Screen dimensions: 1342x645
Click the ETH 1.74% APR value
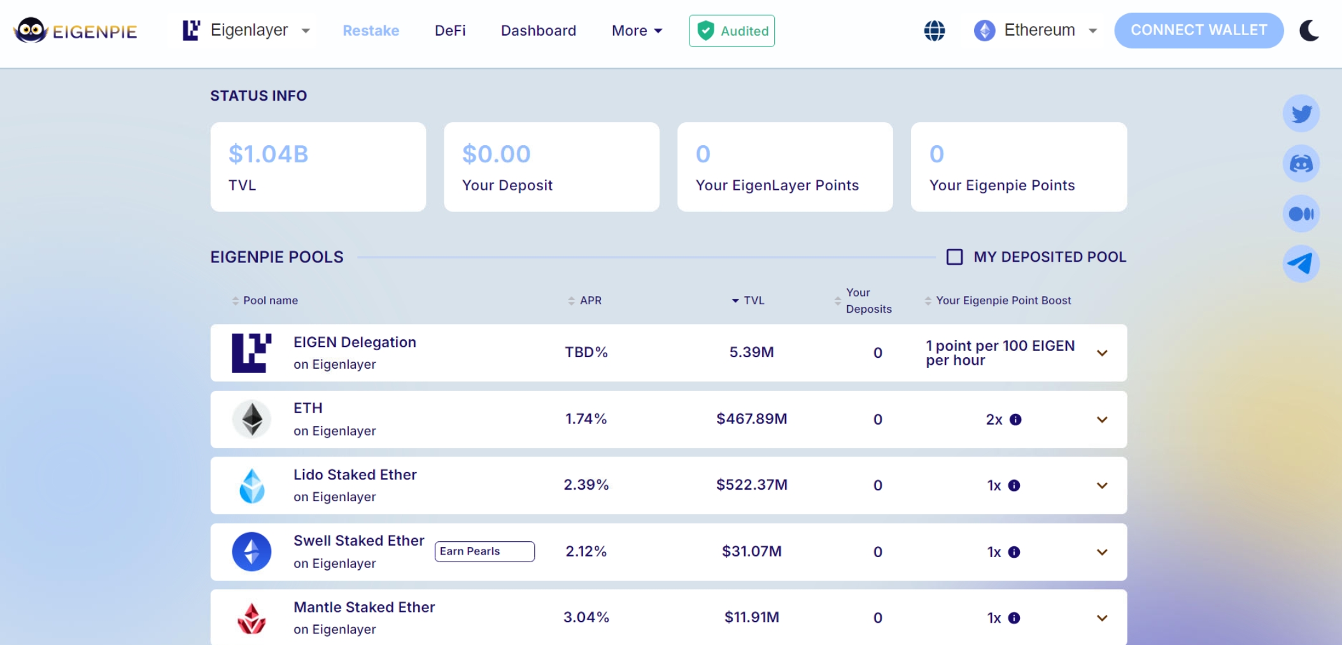[x=586, y=419]
